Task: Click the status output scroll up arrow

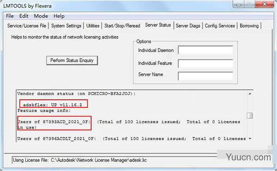Action: [x=250, y=94]
